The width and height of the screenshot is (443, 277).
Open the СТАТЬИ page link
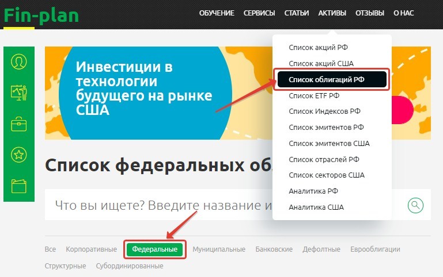click(296, 13)
